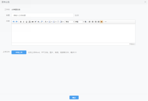Image resolution: width=148 pixels, height=101 pixels.
Task: Open font color dropdown arrow
Action: pyautogui.click(x=47, y=22)
